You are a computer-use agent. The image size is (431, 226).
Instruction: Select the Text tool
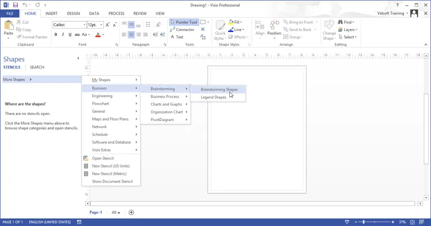click(x=177, y=37)
